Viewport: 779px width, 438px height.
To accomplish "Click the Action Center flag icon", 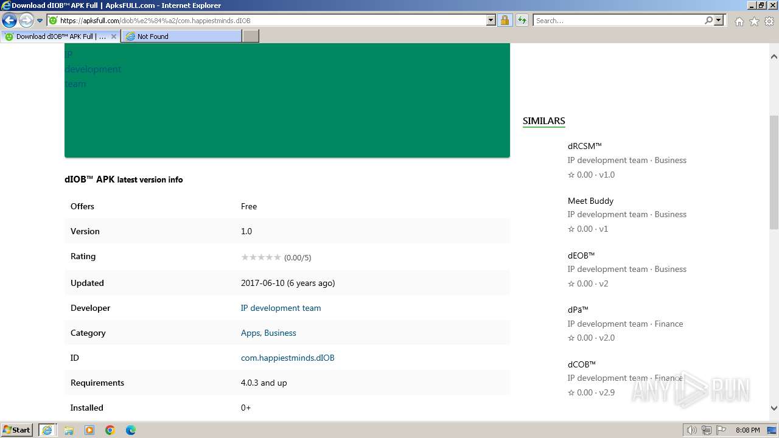I will tap(721, 430).
